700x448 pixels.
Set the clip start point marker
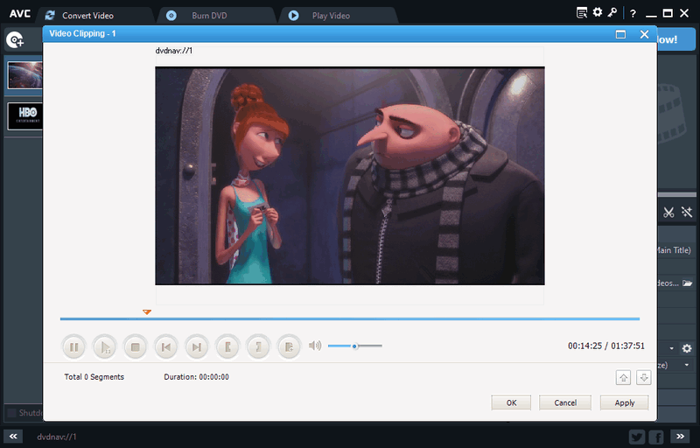click(x=227, y=346)
